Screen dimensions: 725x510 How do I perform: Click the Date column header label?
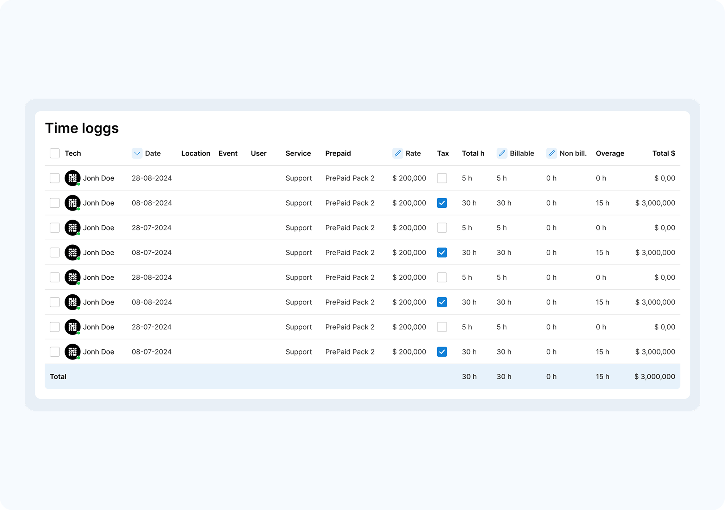(x=153, y=153)
